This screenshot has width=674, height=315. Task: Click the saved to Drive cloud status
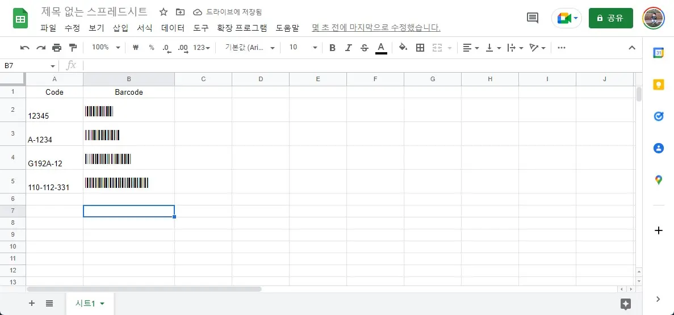(x=227, y=11)
